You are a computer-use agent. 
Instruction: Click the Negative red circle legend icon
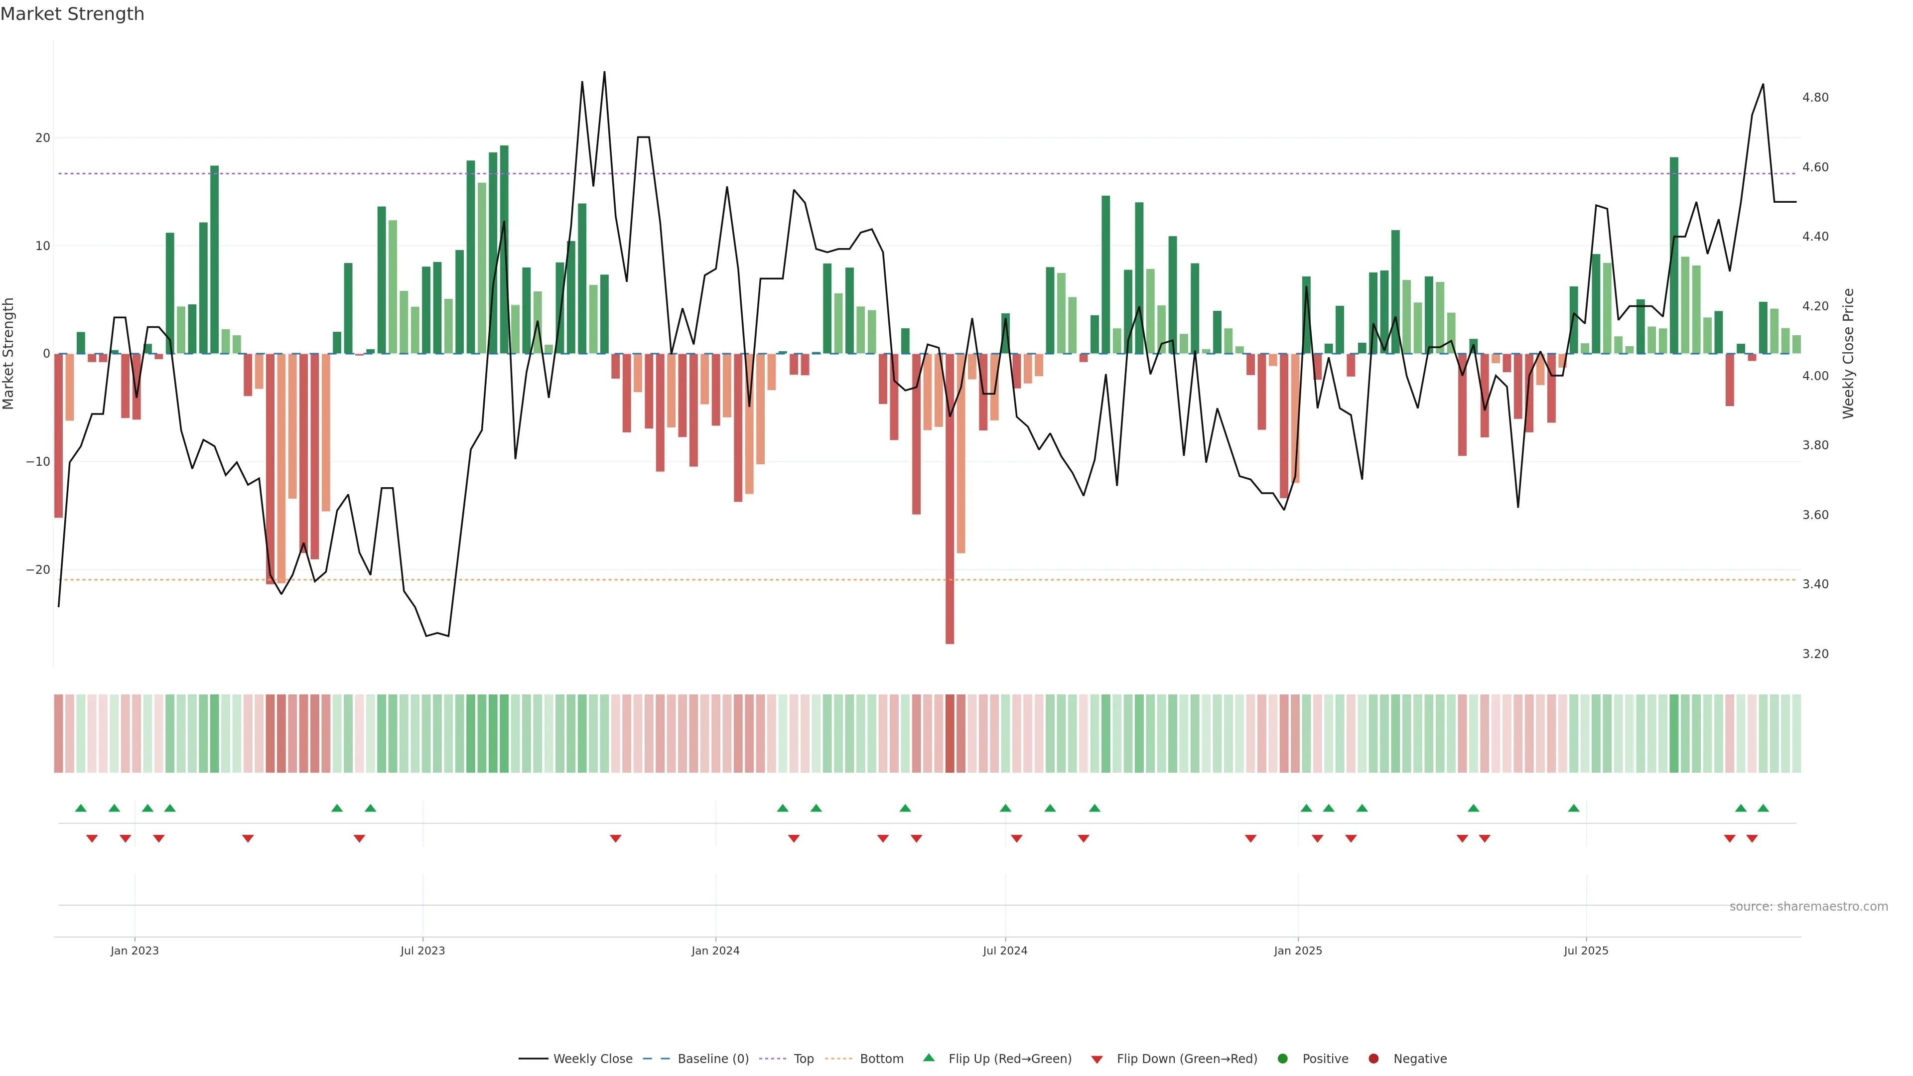pos(1373,1059)
